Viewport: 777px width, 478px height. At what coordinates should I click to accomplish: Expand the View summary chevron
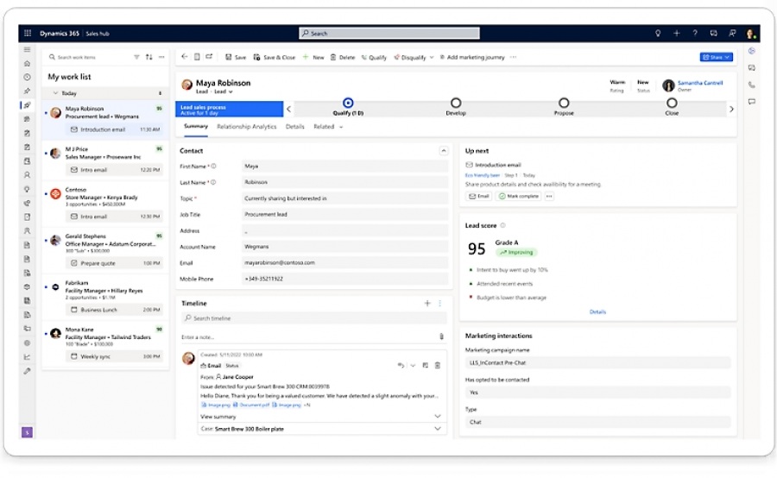pos(438,416)
